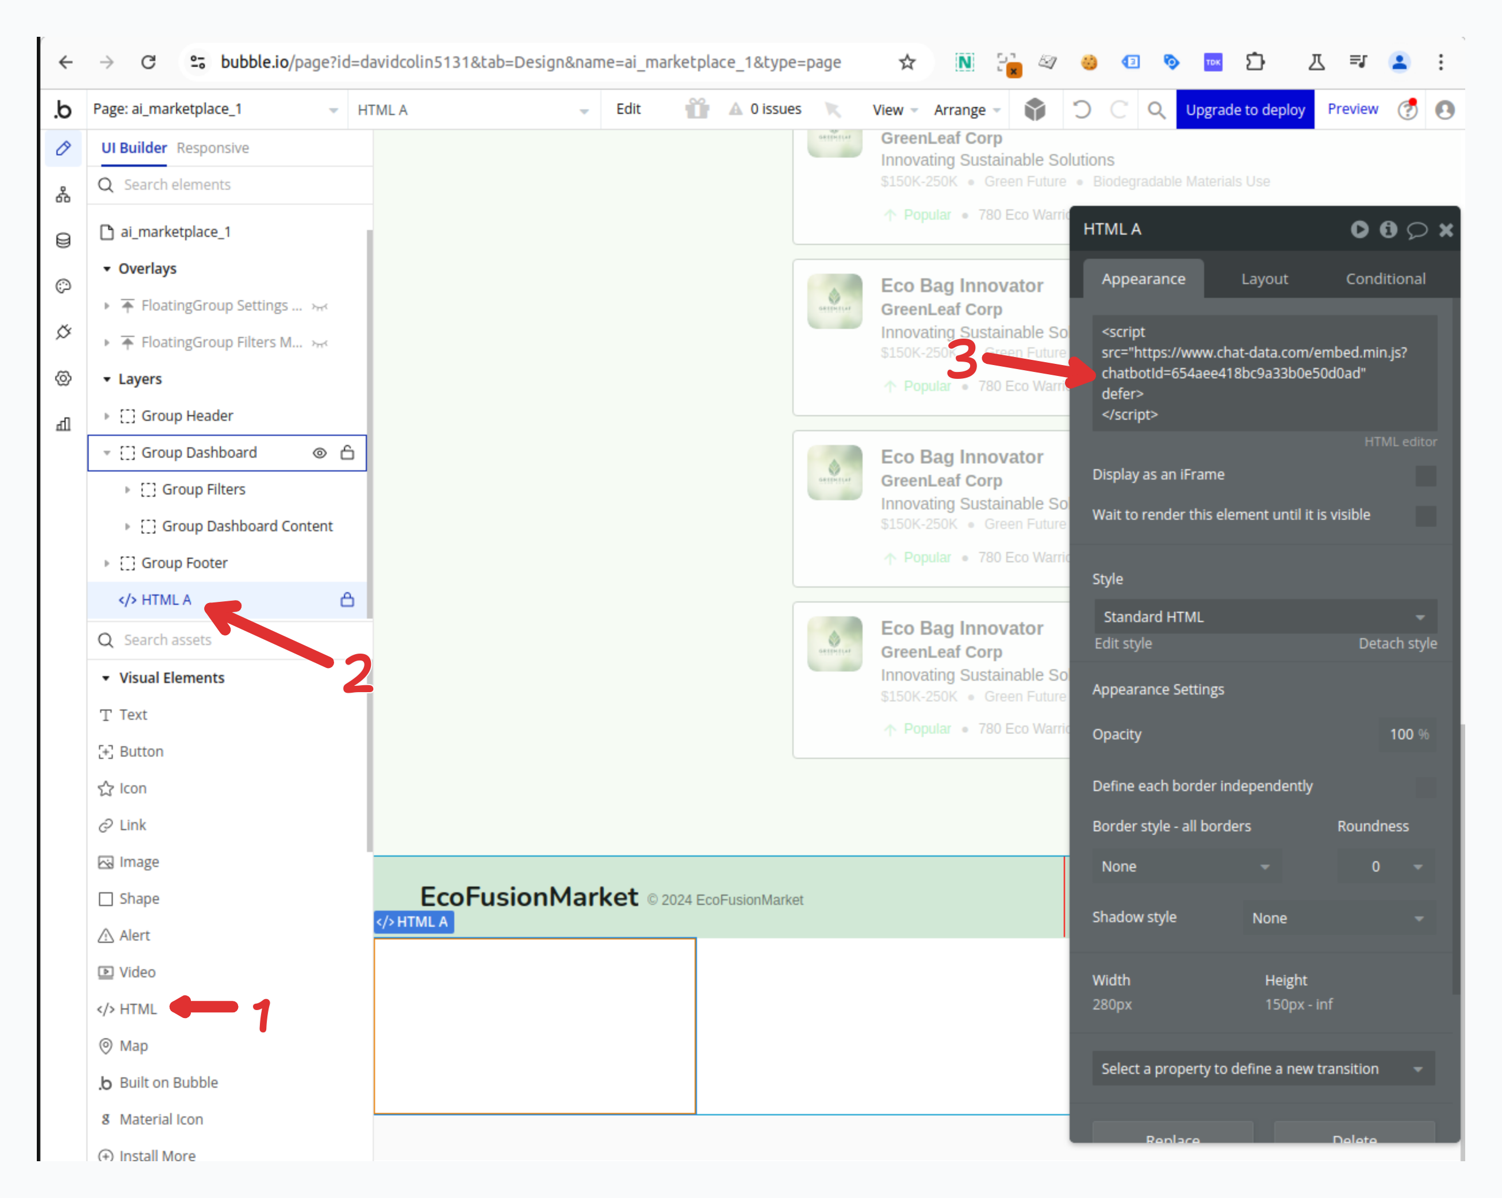Click the Edit menu
This screenshot has height=1198, width=1502.
[628, 109]
